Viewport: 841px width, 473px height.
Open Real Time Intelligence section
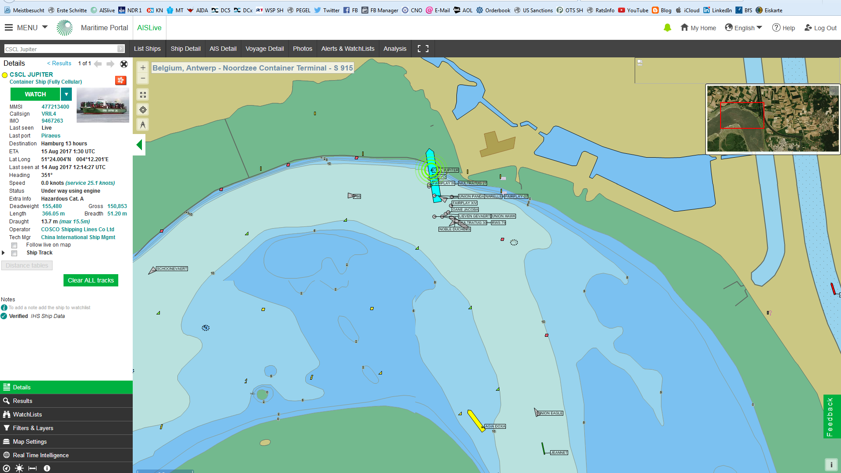(66, 455)
